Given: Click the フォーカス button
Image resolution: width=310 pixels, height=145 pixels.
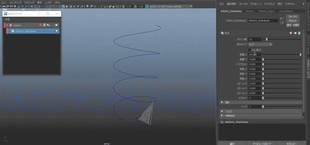Looking at the screenshot, I should [293, 17].
